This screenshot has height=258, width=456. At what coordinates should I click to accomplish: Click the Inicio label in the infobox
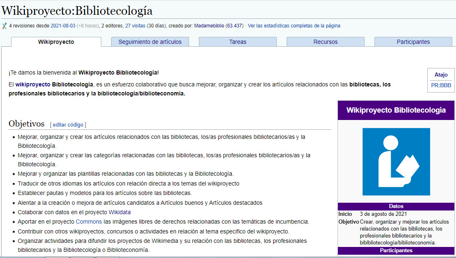345,214
